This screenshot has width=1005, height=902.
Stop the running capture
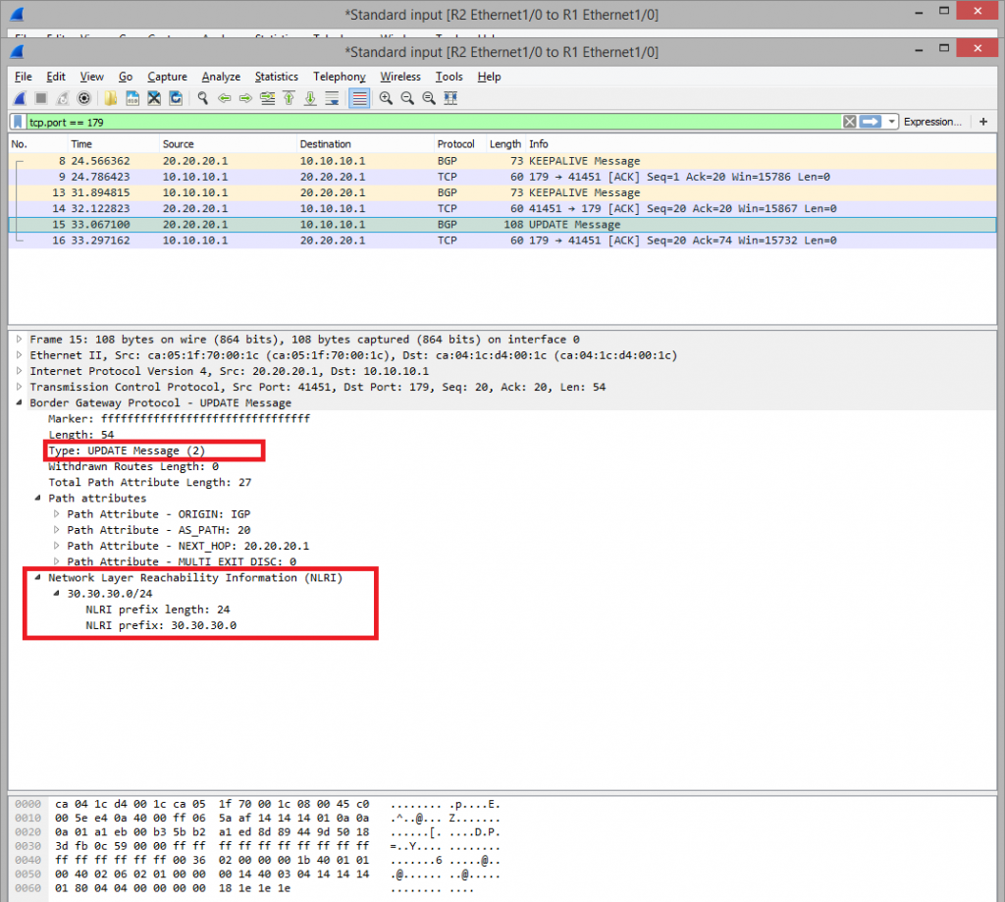click(42, 97)
